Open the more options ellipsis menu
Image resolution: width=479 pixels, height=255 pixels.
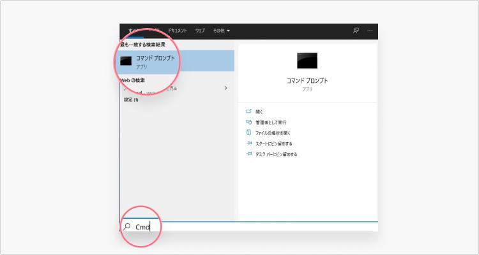point(370,31)
